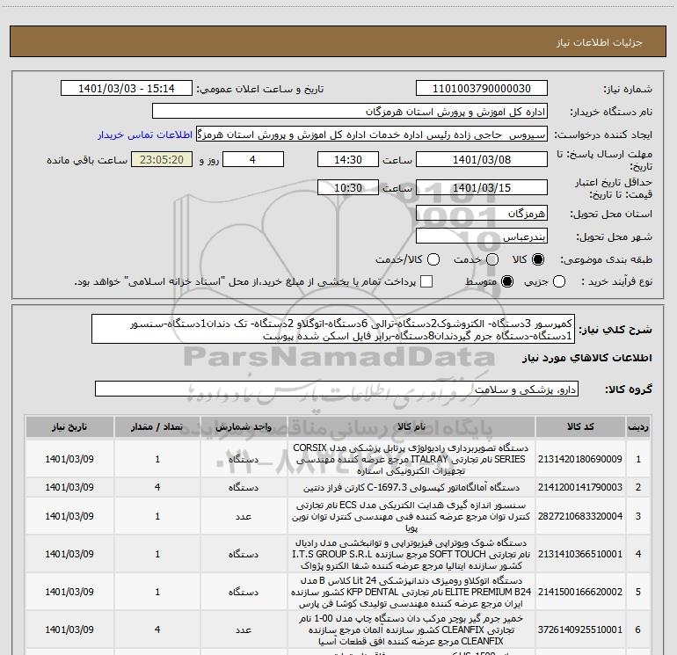The width and height of the screenshot is (677, 655).
Task: Click the remaining days field showing 4
Action: (x=253, y=160)
